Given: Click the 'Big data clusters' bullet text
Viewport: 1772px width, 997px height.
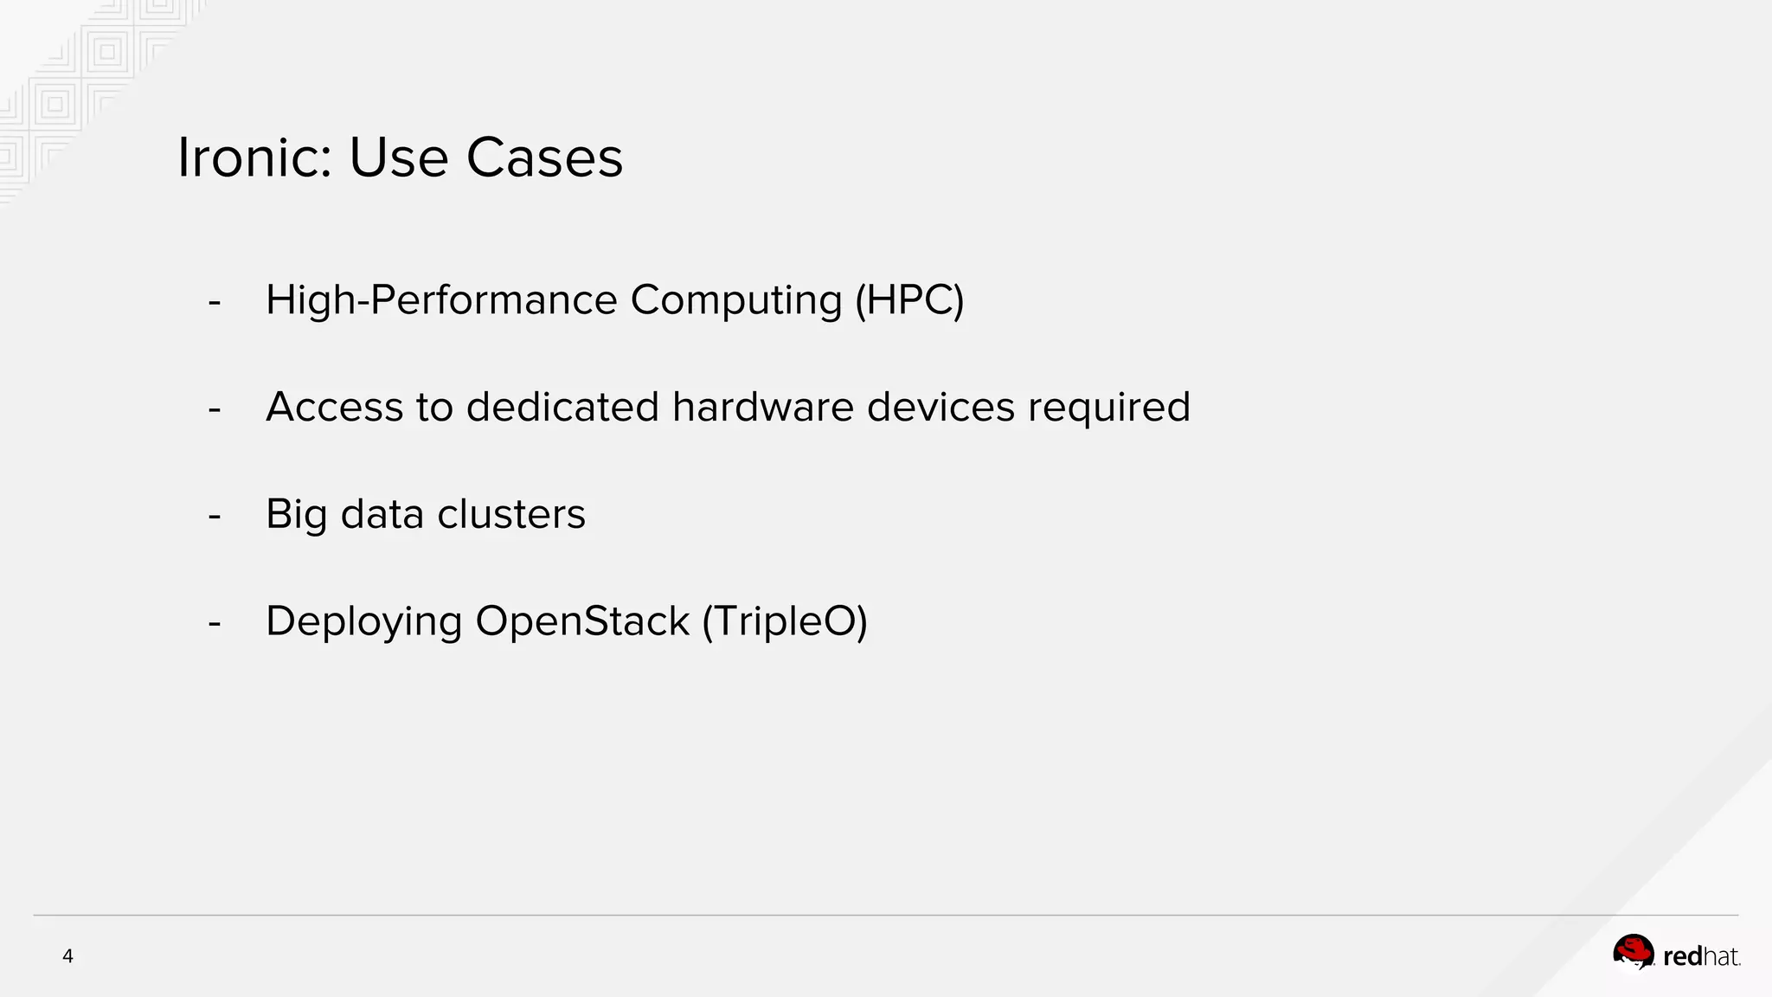Looking at the screenshot, I should coord(425,514).
